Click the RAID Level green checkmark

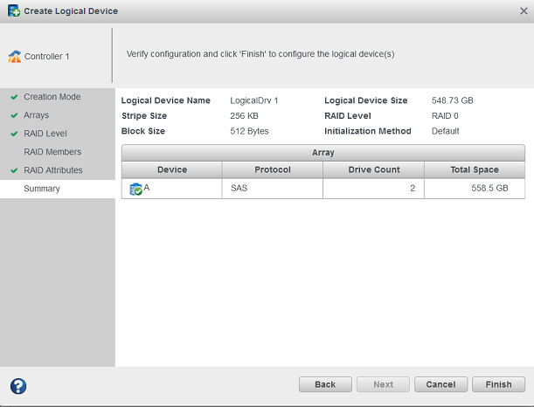click(14, 134)
